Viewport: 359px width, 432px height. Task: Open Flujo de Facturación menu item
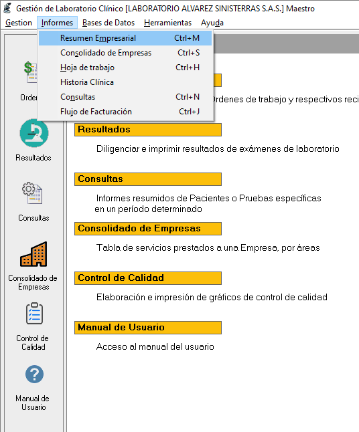pos(125,112)
